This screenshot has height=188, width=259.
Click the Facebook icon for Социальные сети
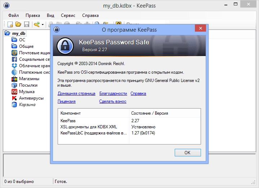[14, 59]
